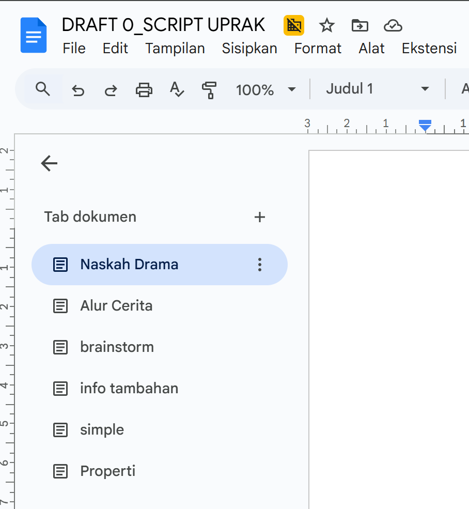Screen dimensions: 469x509
Task: Click the blue indent marker on ruler
Action: pos(425,125)
